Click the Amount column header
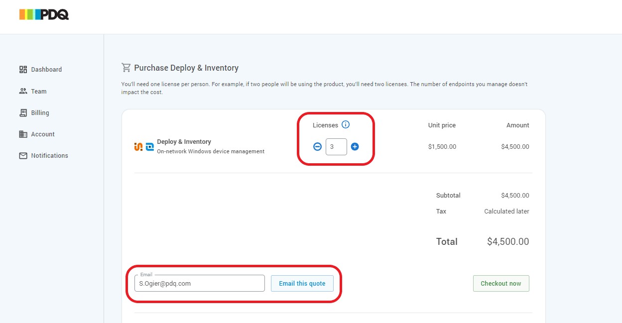Viewport: 622px width, 323px height. (x=518, y=125)
